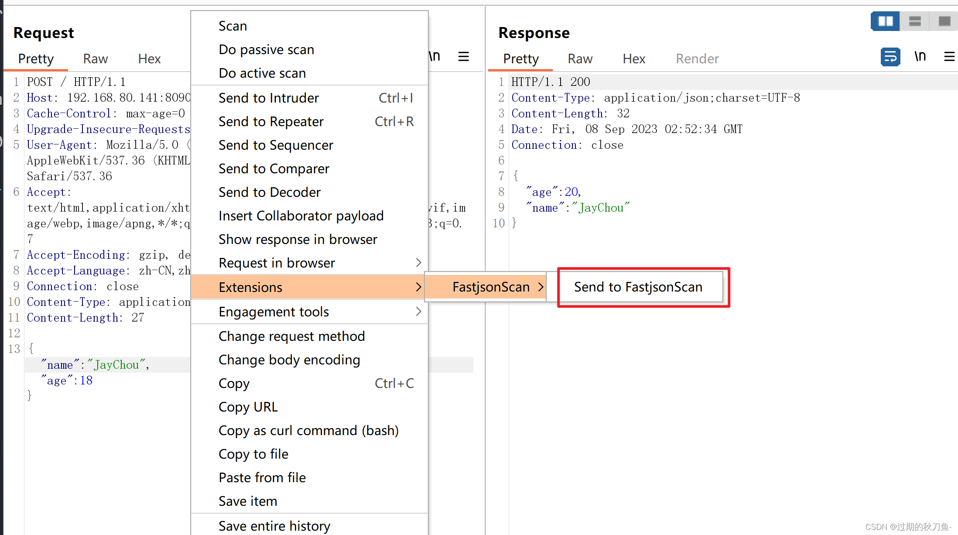Viewport: 958px width, 535px height.
Task: Select combined single-pane layout icon
Action: 944,21
